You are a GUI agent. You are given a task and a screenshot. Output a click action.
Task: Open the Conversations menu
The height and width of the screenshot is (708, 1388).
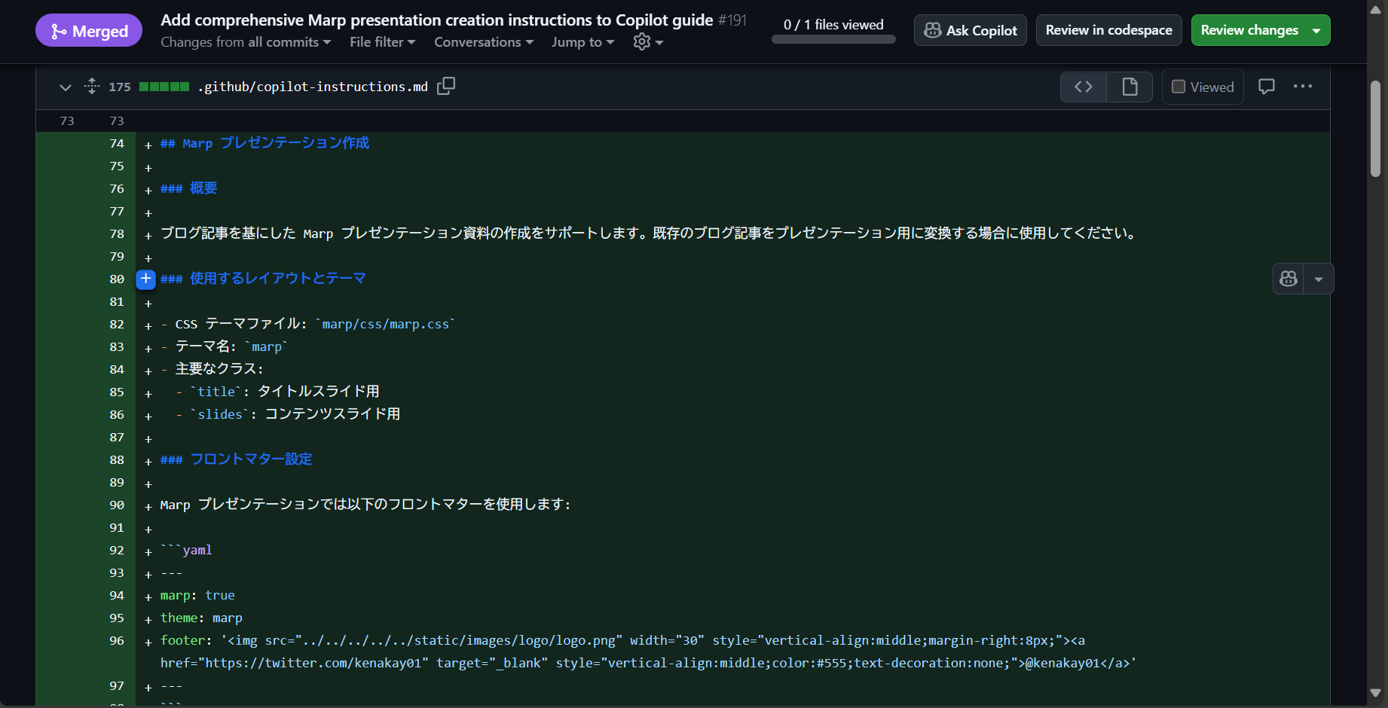click(484, 42)
